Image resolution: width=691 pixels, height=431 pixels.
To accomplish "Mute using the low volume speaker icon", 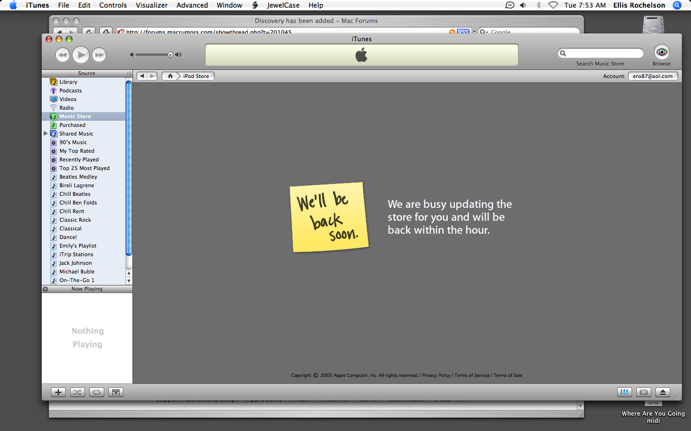I will click(132, 55).
